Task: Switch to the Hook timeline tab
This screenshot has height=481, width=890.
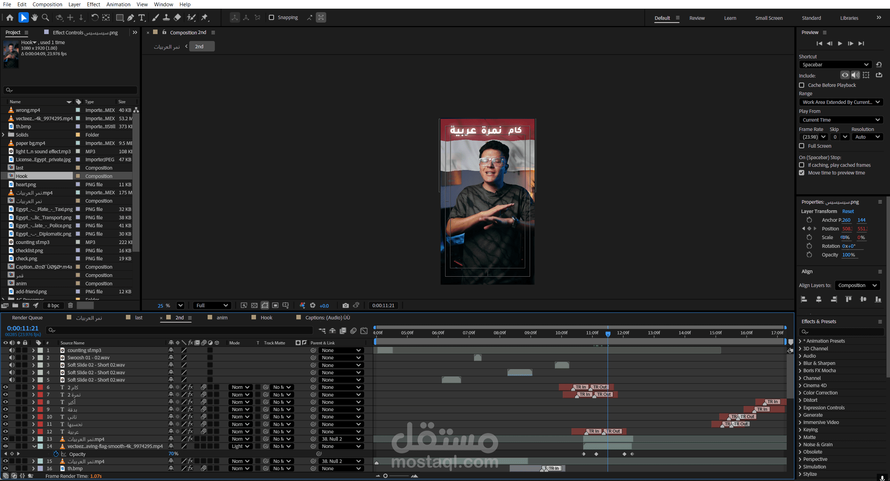Action: click(266, 318)
